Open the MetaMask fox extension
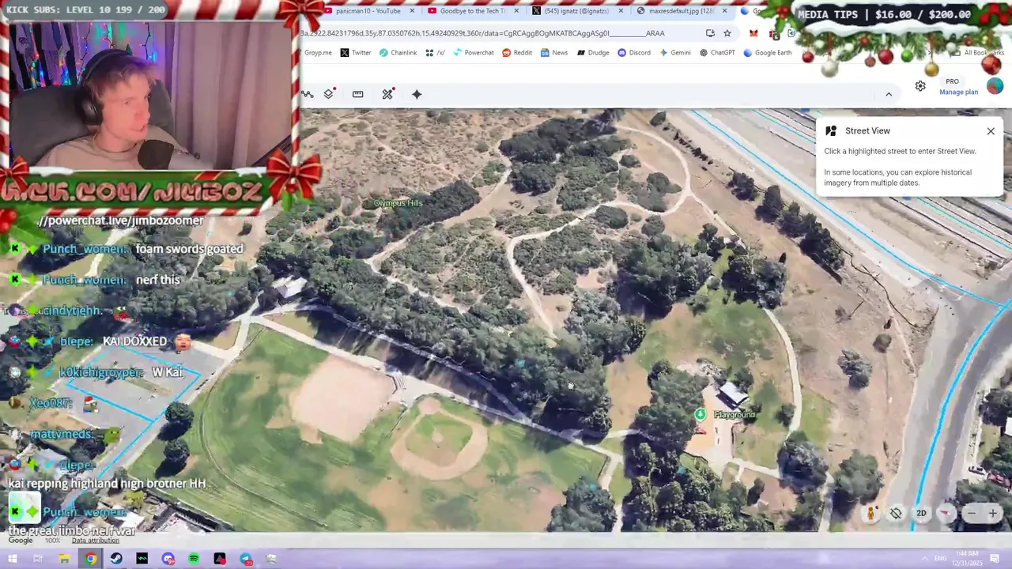This screenshot has width=1012, height=569. tap(753, 33)
